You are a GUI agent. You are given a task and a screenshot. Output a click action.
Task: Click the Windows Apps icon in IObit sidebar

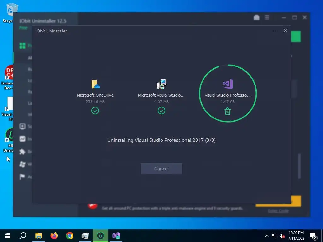pos(22,164)
